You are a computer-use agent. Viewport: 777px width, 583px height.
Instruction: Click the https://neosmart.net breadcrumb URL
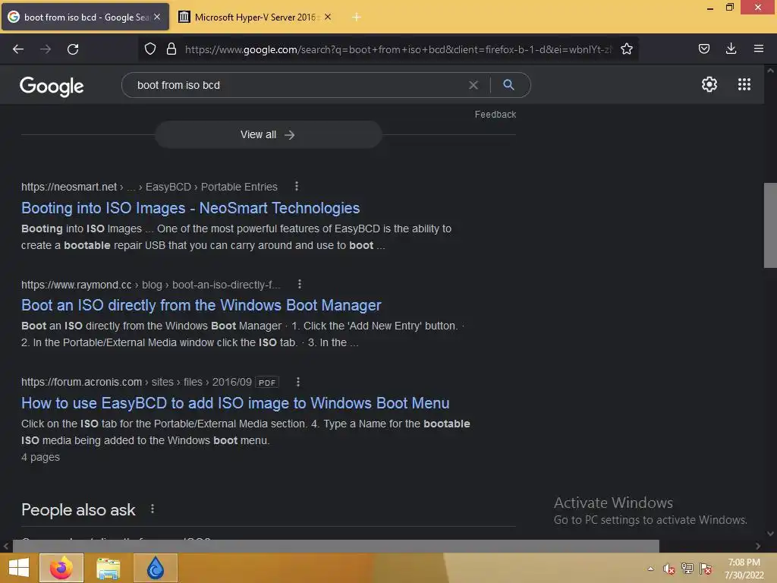tap(69, 187)
